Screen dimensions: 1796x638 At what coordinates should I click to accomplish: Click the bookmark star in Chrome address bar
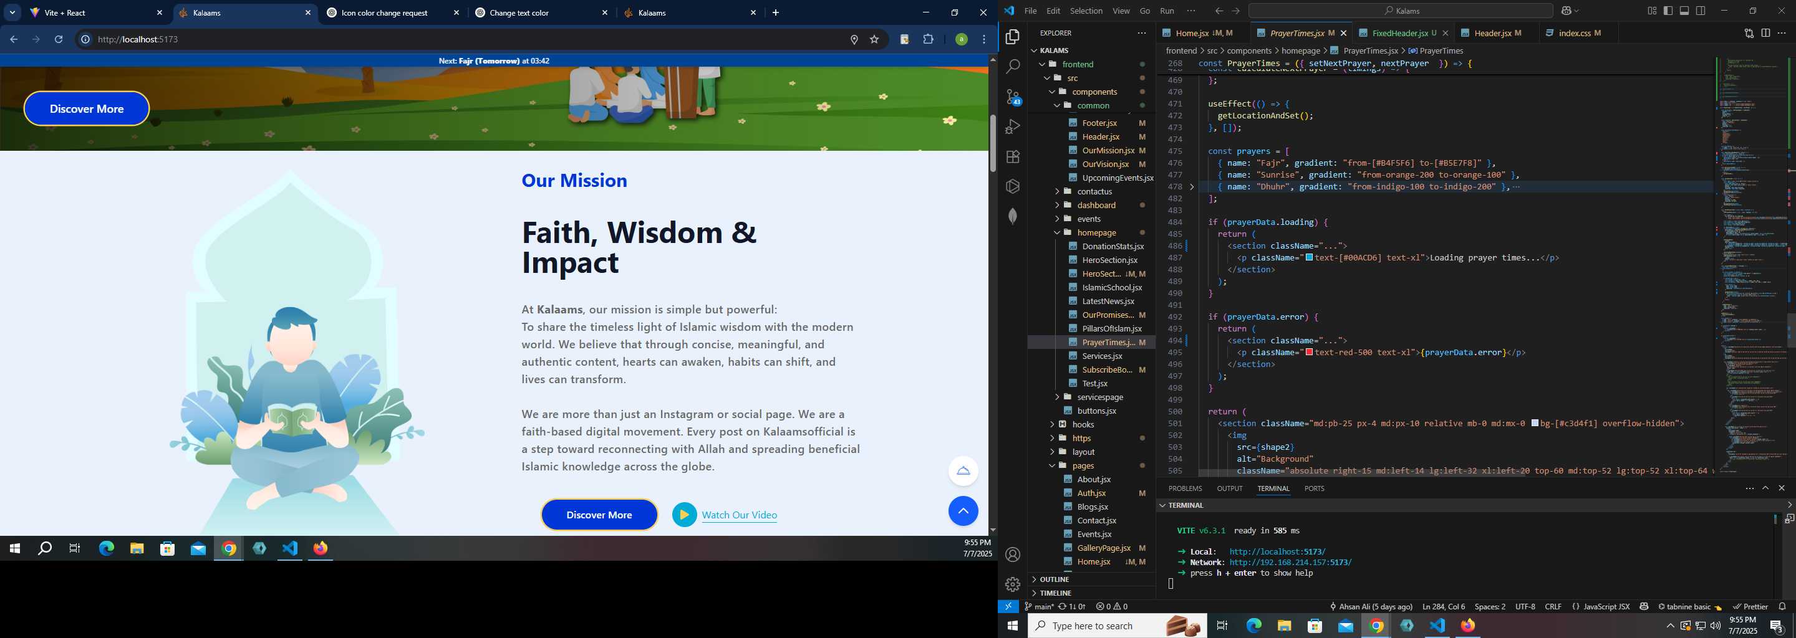(x=874, y=40)
